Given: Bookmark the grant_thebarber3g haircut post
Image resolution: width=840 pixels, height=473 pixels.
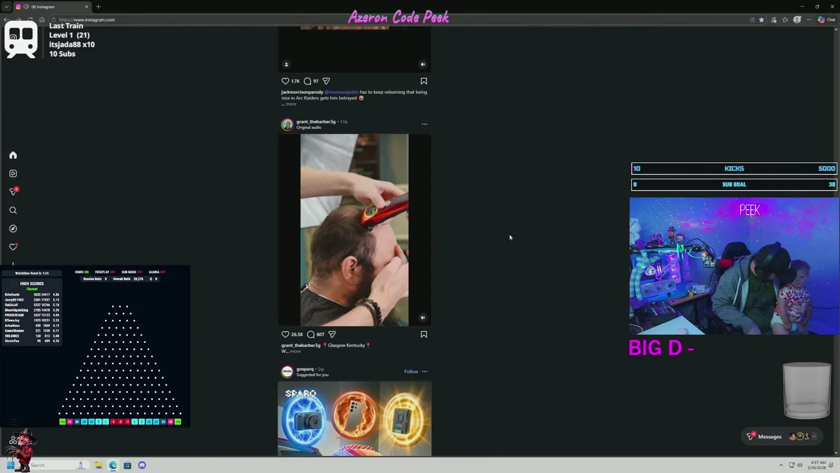Looking at the screenshot, I should tap(424, 334).
